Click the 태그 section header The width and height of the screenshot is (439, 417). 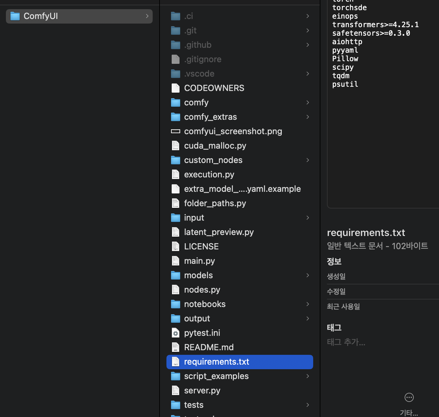point(334,328)
